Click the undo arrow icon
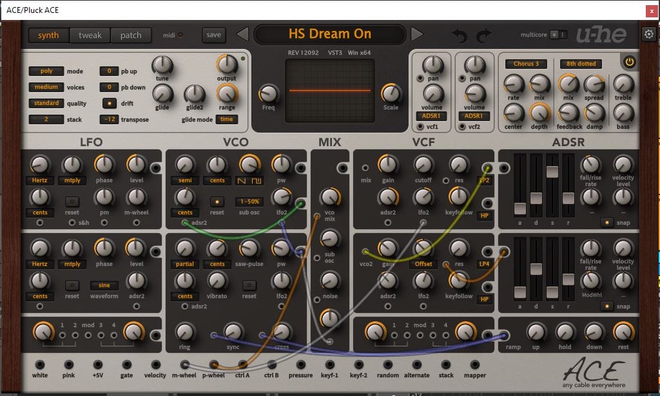The image size is (660, 396). point(460,35)
